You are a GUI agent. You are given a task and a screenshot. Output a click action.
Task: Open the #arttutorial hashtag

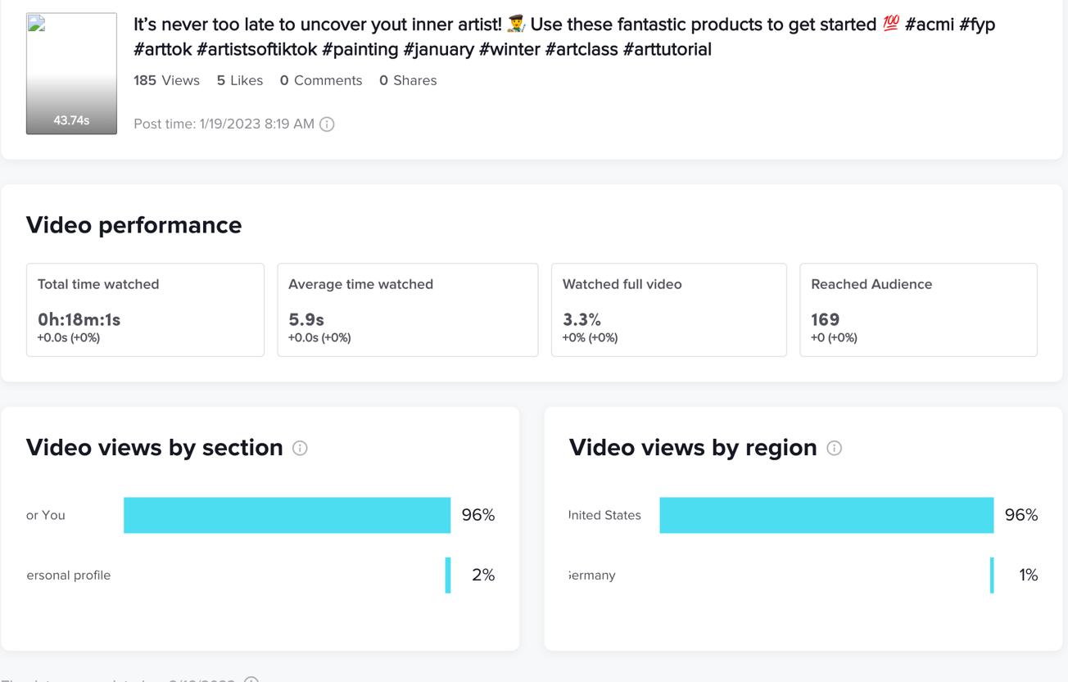click(667, 49)
